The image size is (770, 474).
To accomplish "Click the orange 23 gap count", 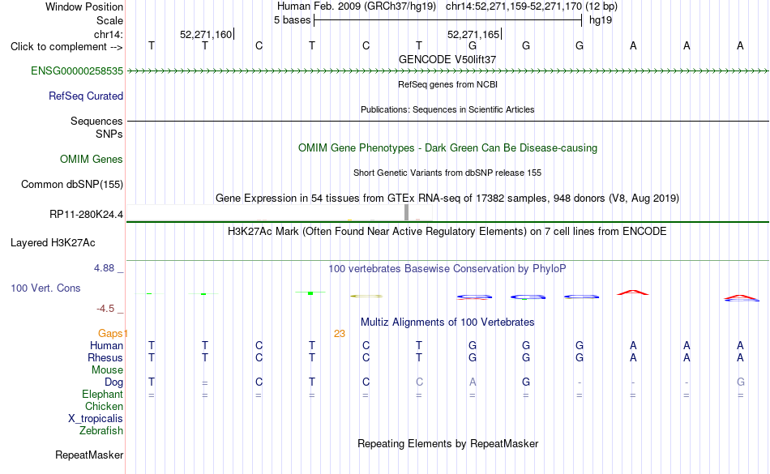I will click(x=340, y=334).
